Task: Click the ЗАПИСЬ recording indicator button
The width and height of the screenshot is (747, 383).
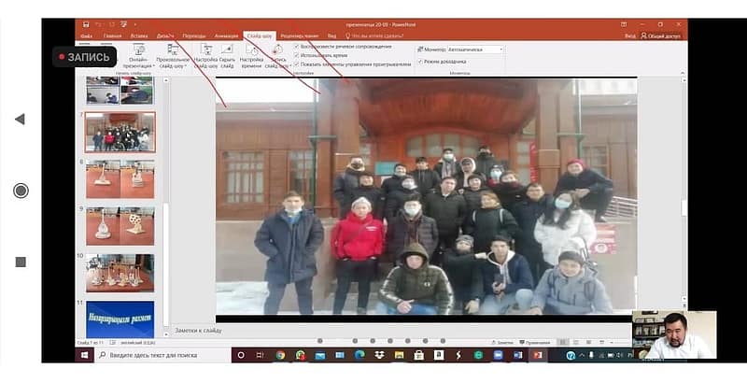Action: [x=84, y=57]
